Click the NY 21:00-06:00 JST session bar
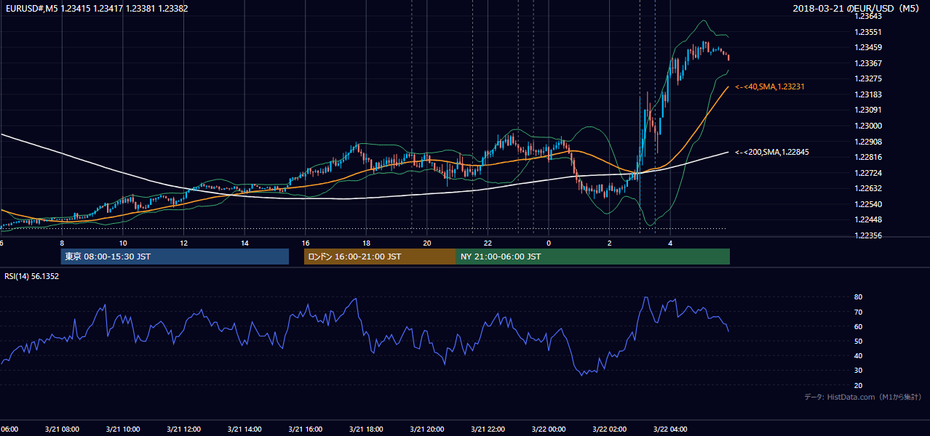 pos(593,257)
